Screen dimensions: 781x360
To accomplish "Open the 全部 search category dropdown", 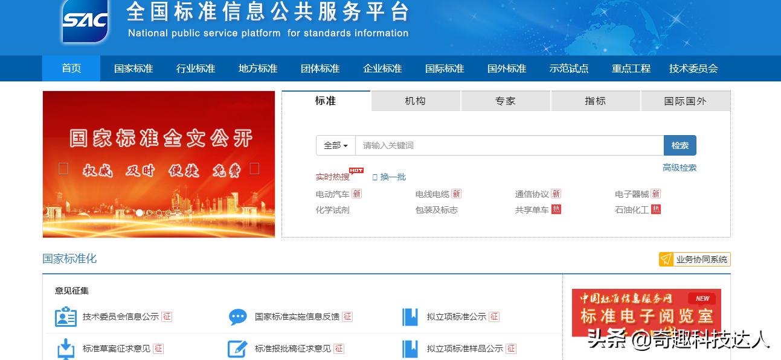I will [335, 145].
